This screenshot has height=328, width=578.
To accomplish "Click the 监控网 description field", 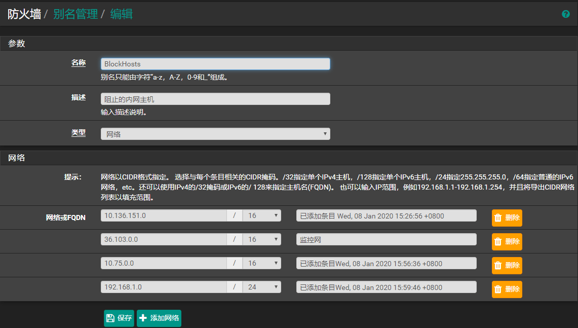I will (x=386, y=239).
